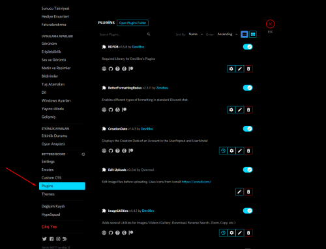Viewport: 326px width, 249px height.
Task: Select Plugins in the sidebar
Action: (62, 186)
